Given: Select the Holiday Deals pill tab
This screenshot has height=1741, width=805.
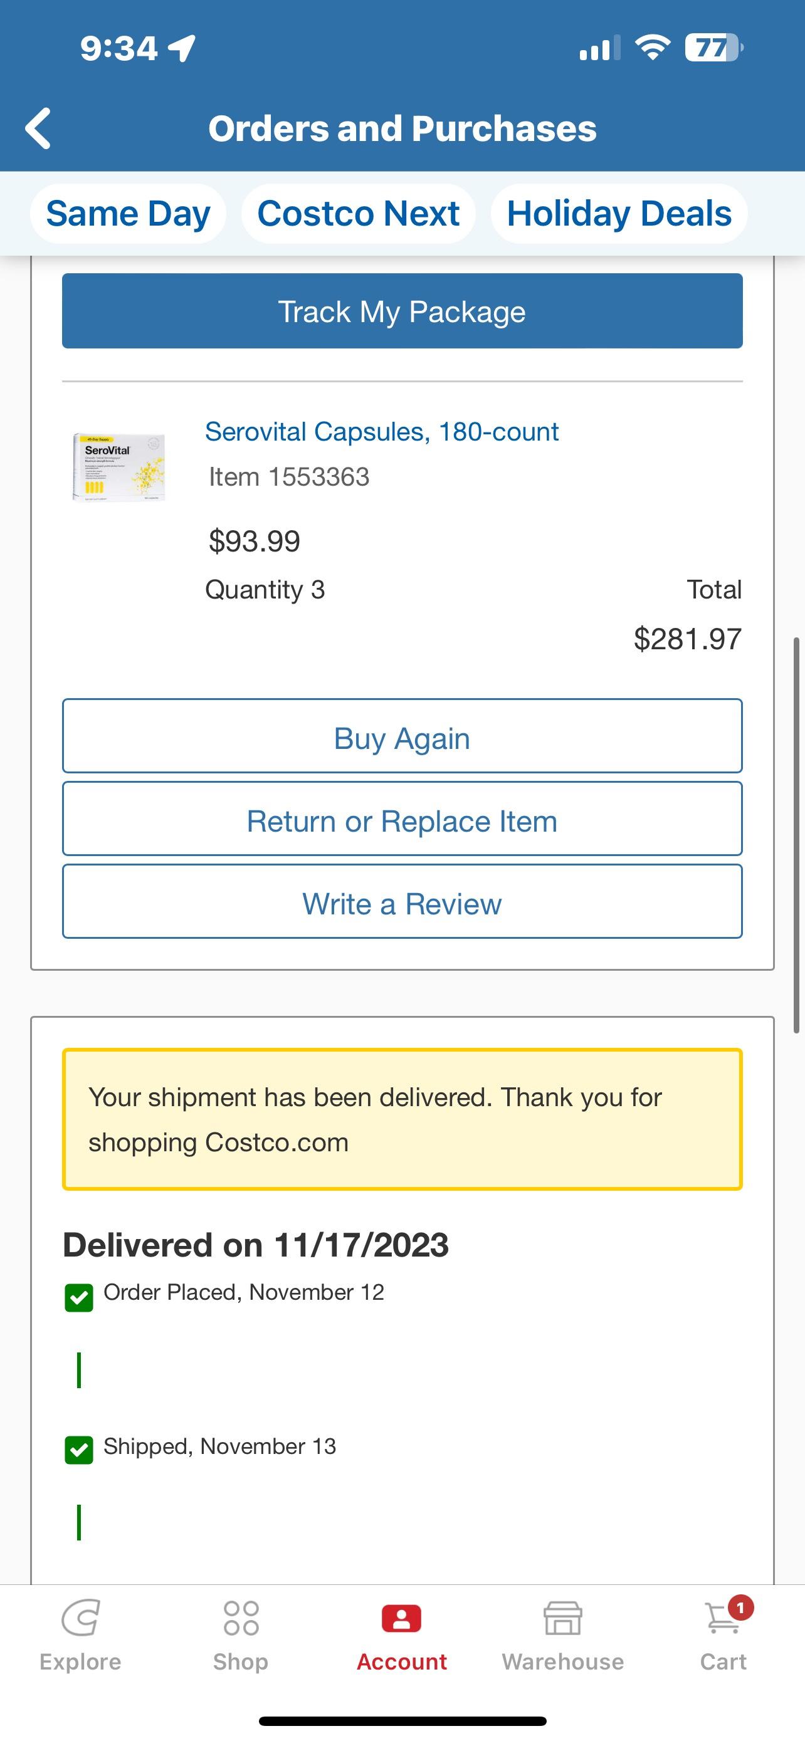Looking at the screenshot, I should click(619, 214).
